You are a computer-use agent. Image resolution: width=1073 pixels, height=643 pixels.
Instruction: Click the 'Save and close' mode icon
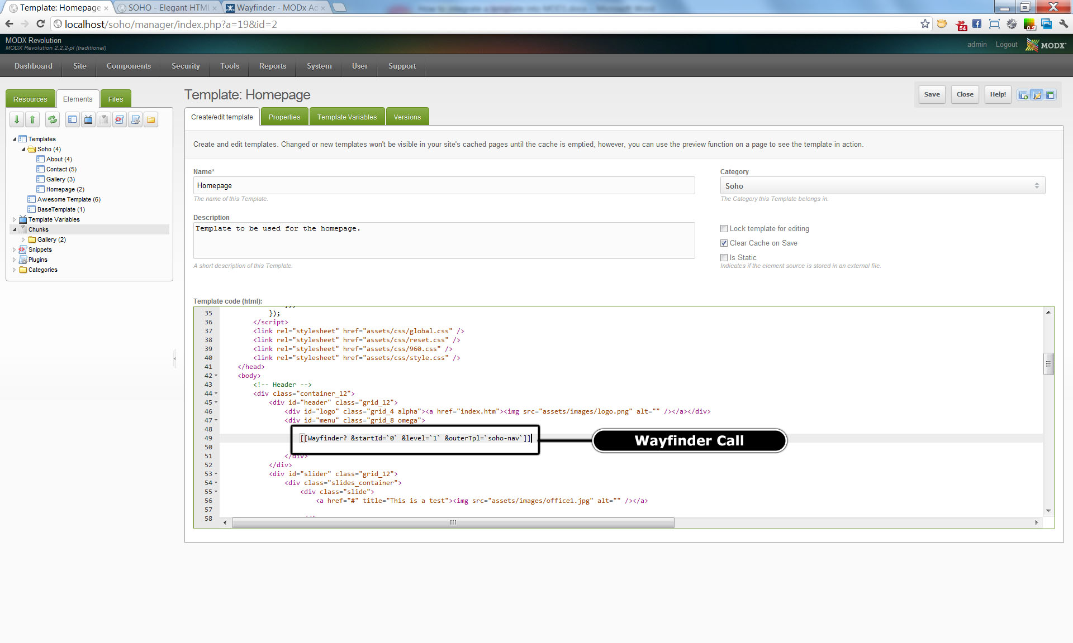click(x=1050, y=95)
